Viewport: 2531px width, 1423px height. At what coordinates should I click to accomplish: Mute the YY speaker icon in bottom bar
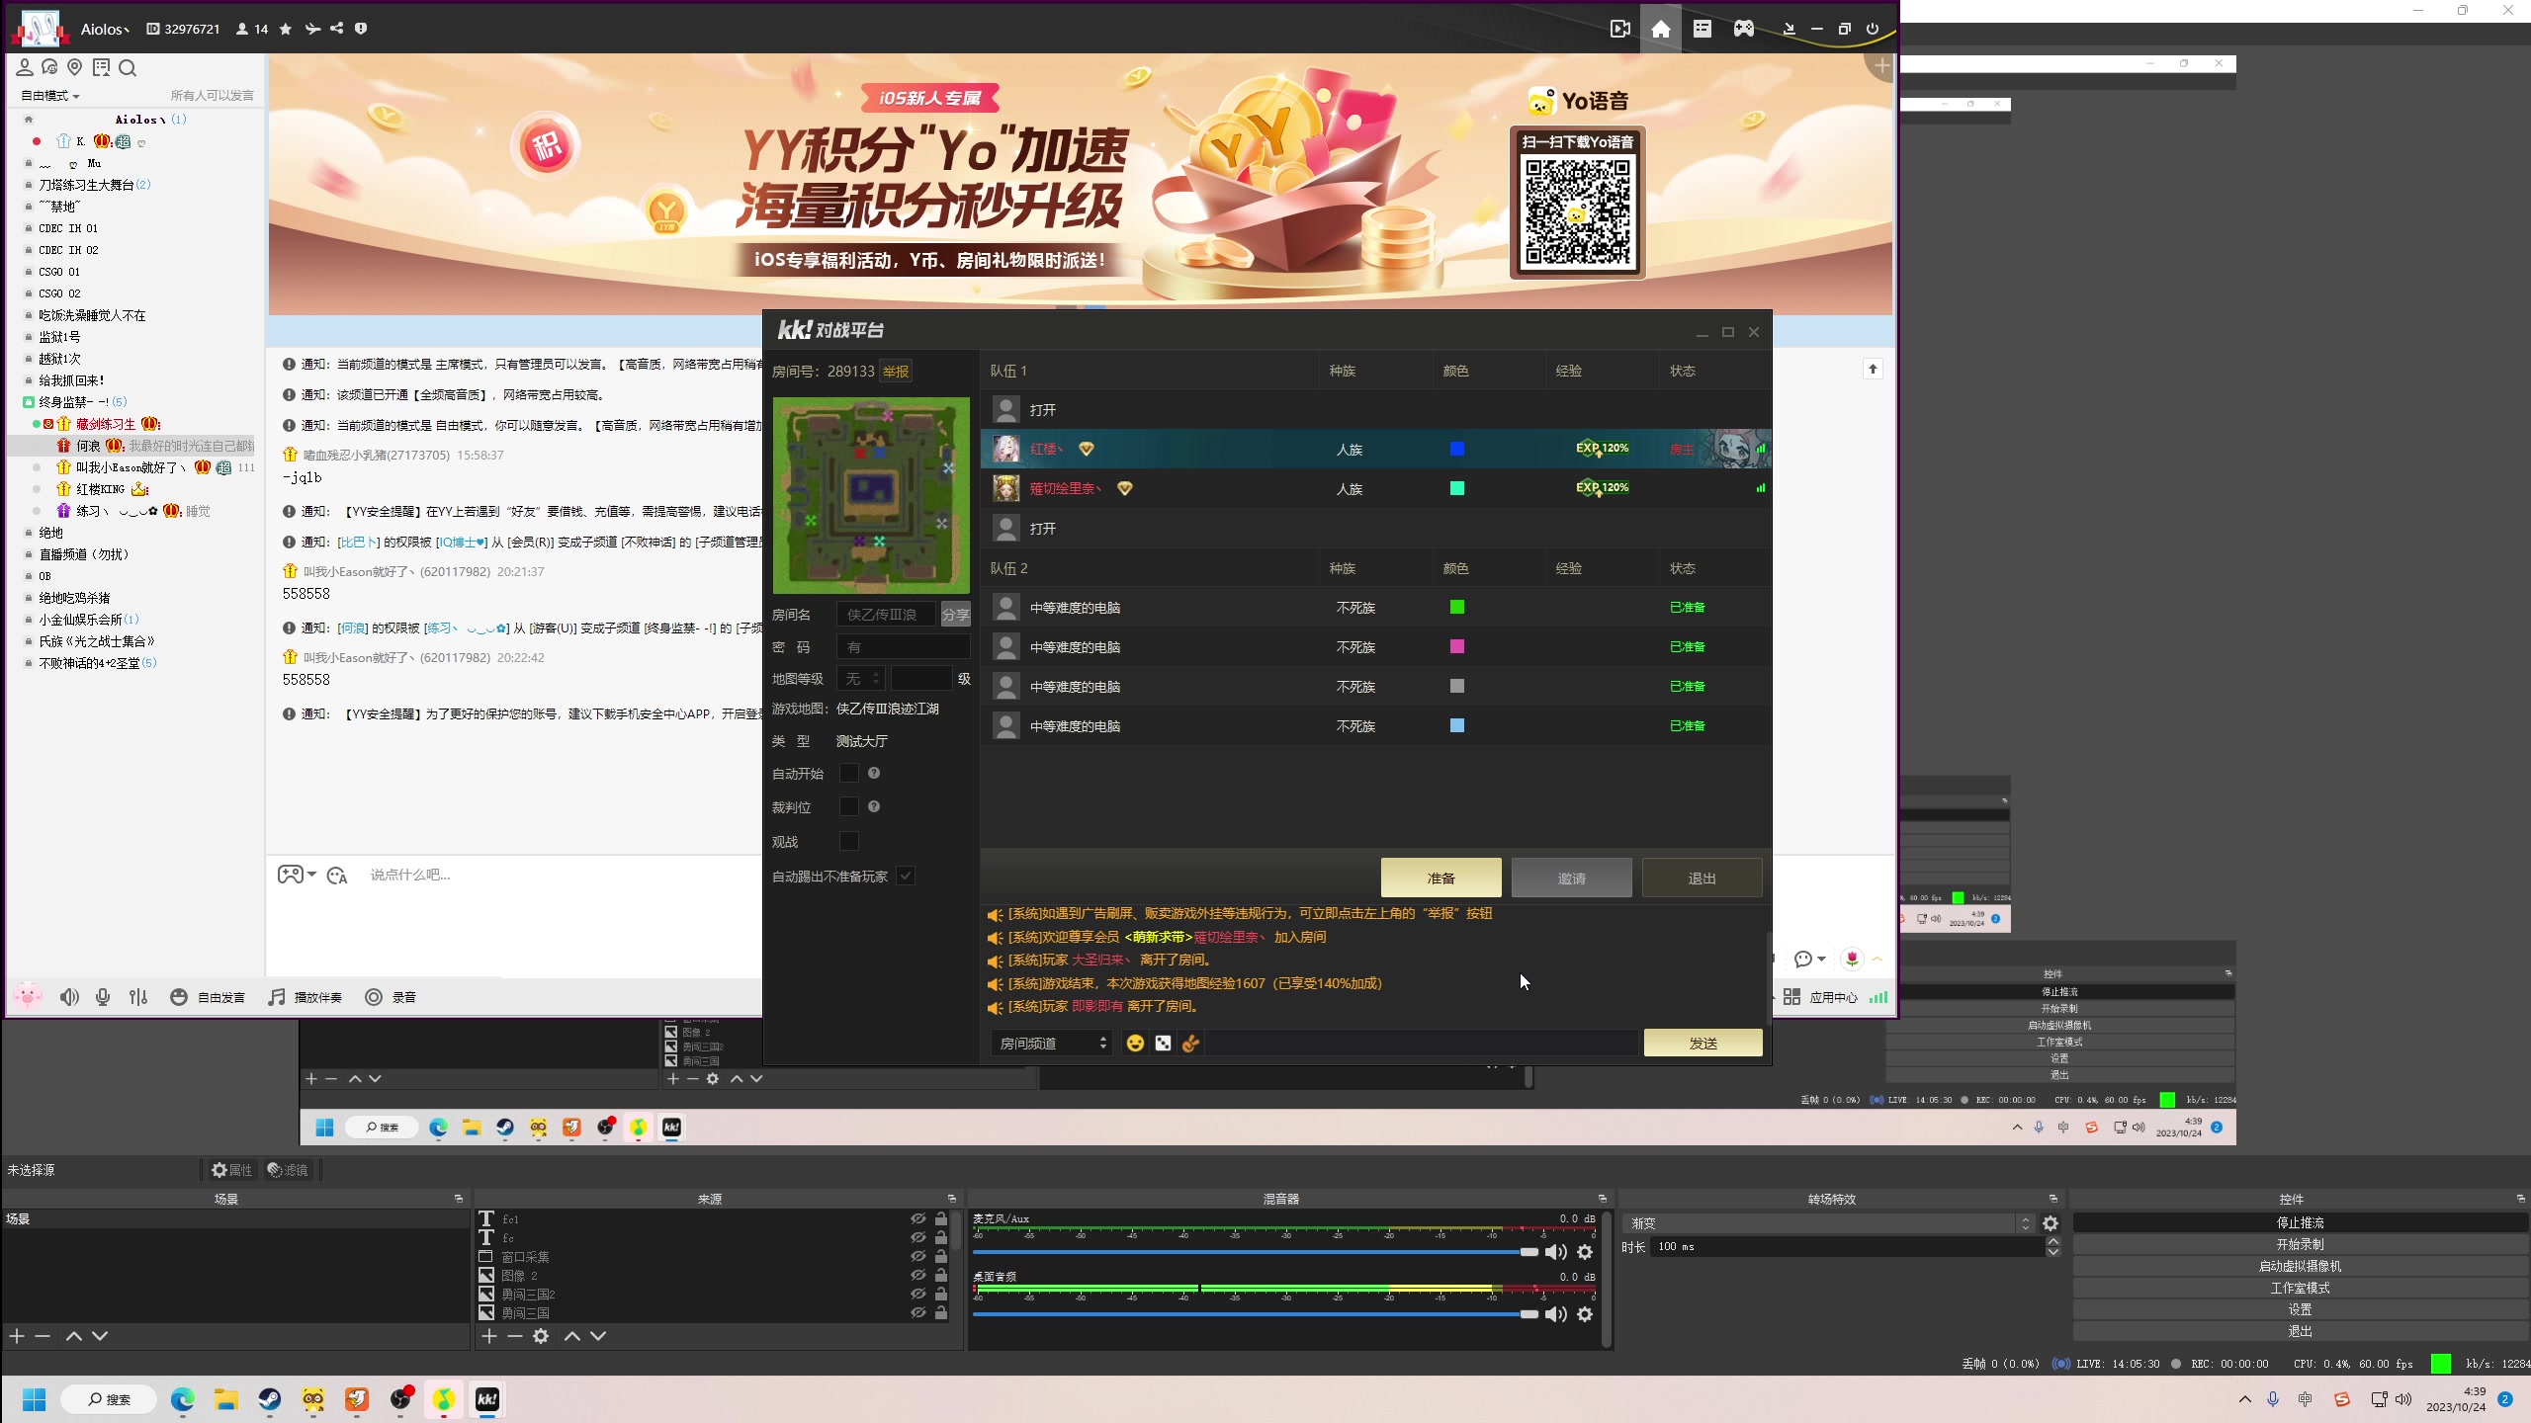click(69, 997)
